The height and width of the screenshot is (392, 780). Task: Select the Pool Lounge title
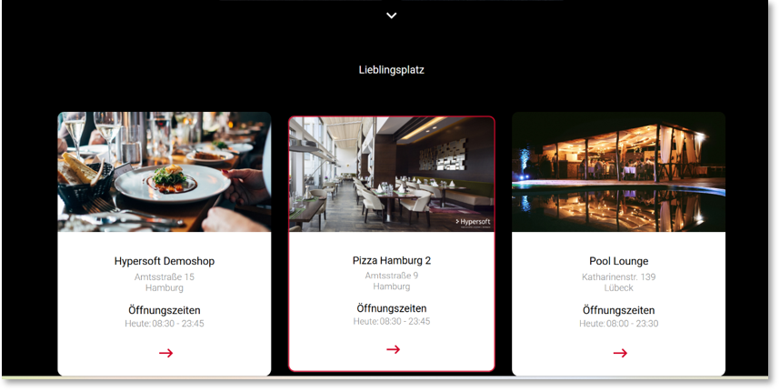(x=618, y=261)
